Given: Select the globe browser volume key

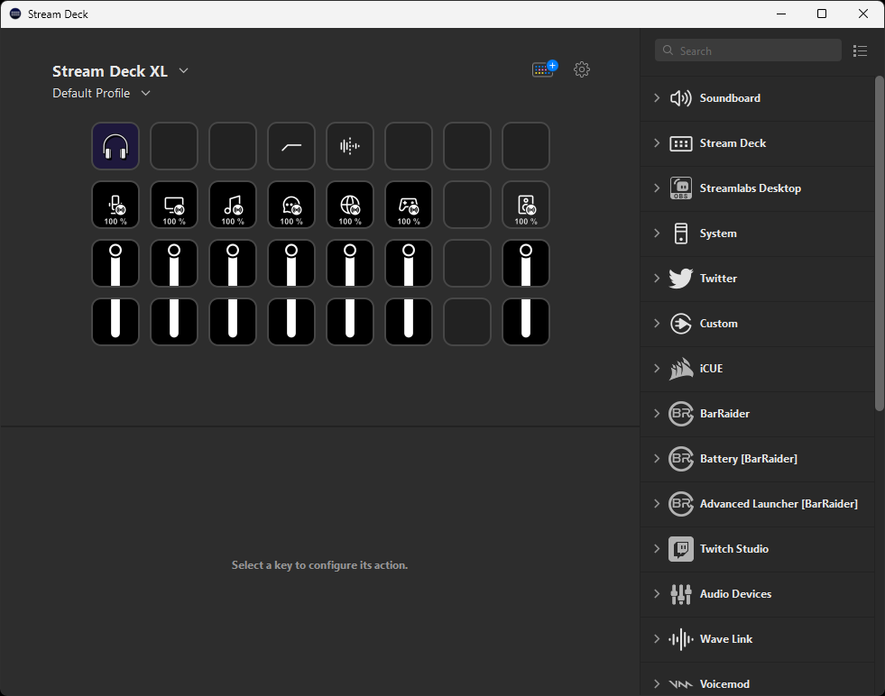Looking at the screenshot, I should [x=350, y=205].
